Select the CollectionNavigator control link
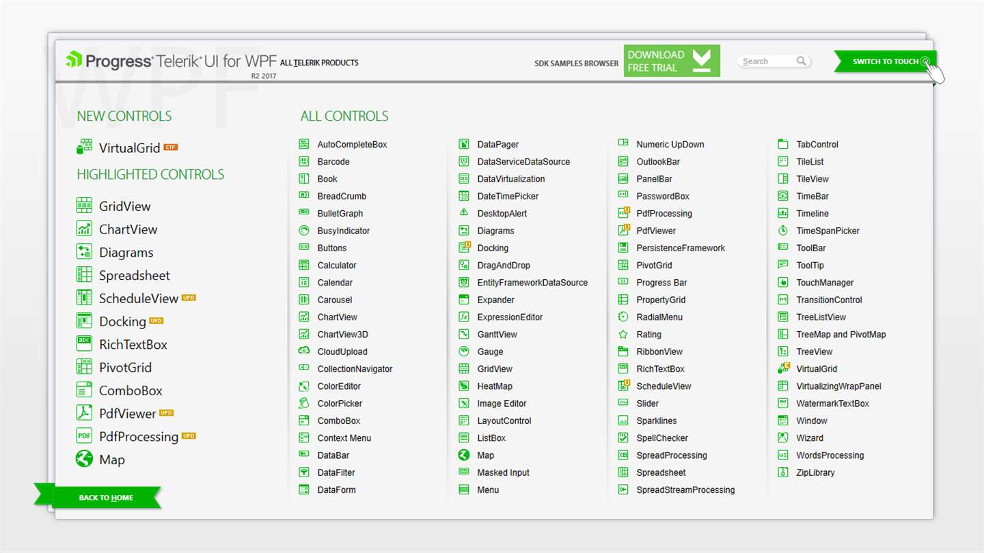This screenshot has width=984, height=553. [x=355, y=369]
